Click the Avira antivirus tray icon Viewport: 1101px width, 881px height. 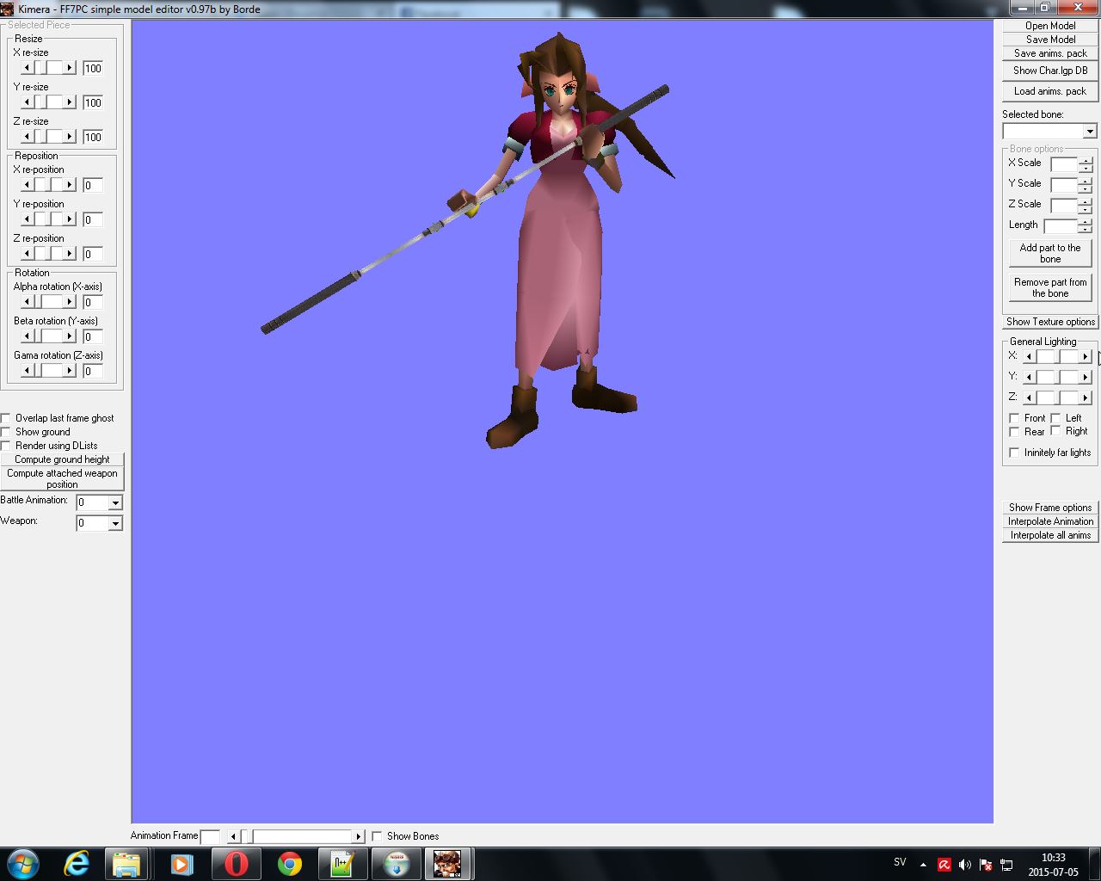click(x=944, y=865)
